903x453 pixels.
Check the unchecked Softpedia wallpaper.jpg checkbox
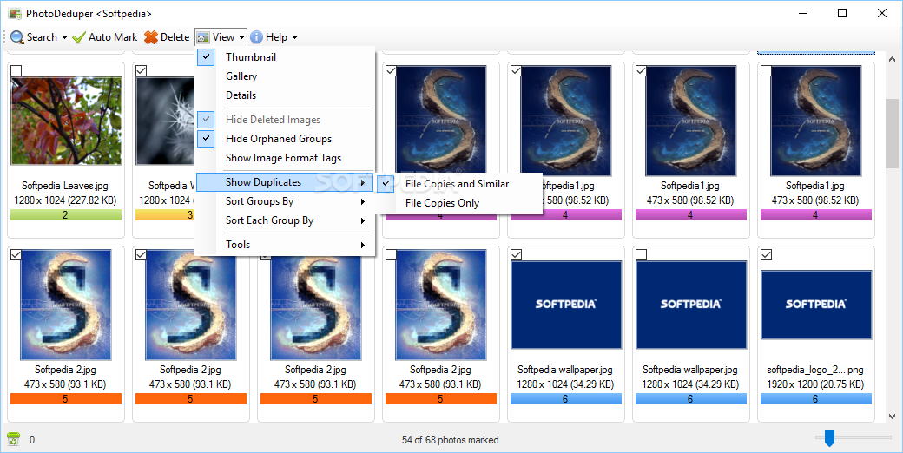[641, 255]
